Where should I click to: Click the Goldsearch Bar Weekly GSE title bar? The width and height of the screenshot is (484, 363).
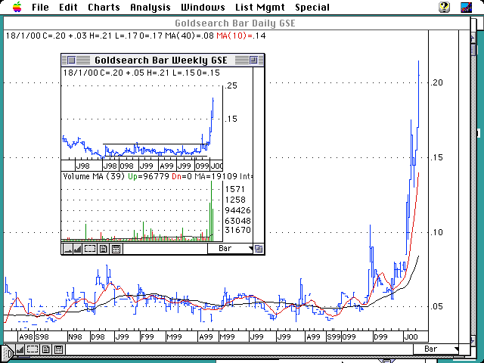coord(163,60)
